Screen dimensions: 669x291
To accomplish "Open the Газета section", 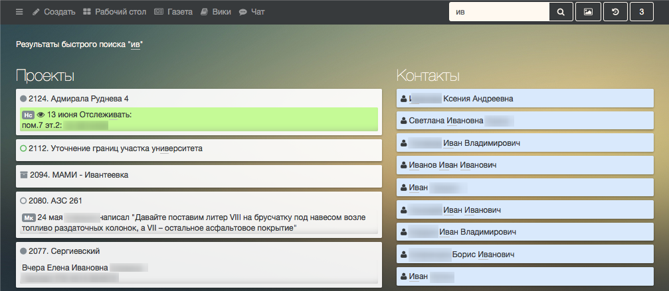I will (x=173, y=12).
